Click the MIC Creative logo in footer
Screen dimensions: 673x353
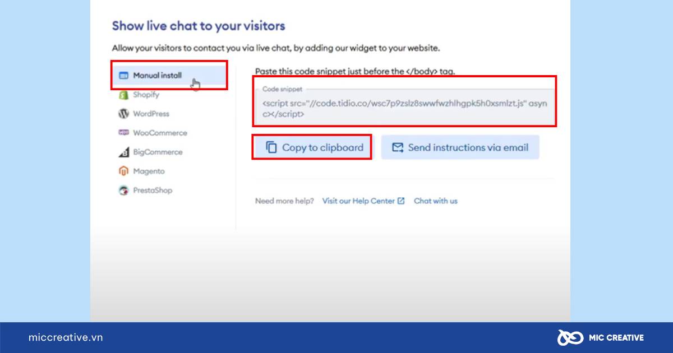(600, 337)
